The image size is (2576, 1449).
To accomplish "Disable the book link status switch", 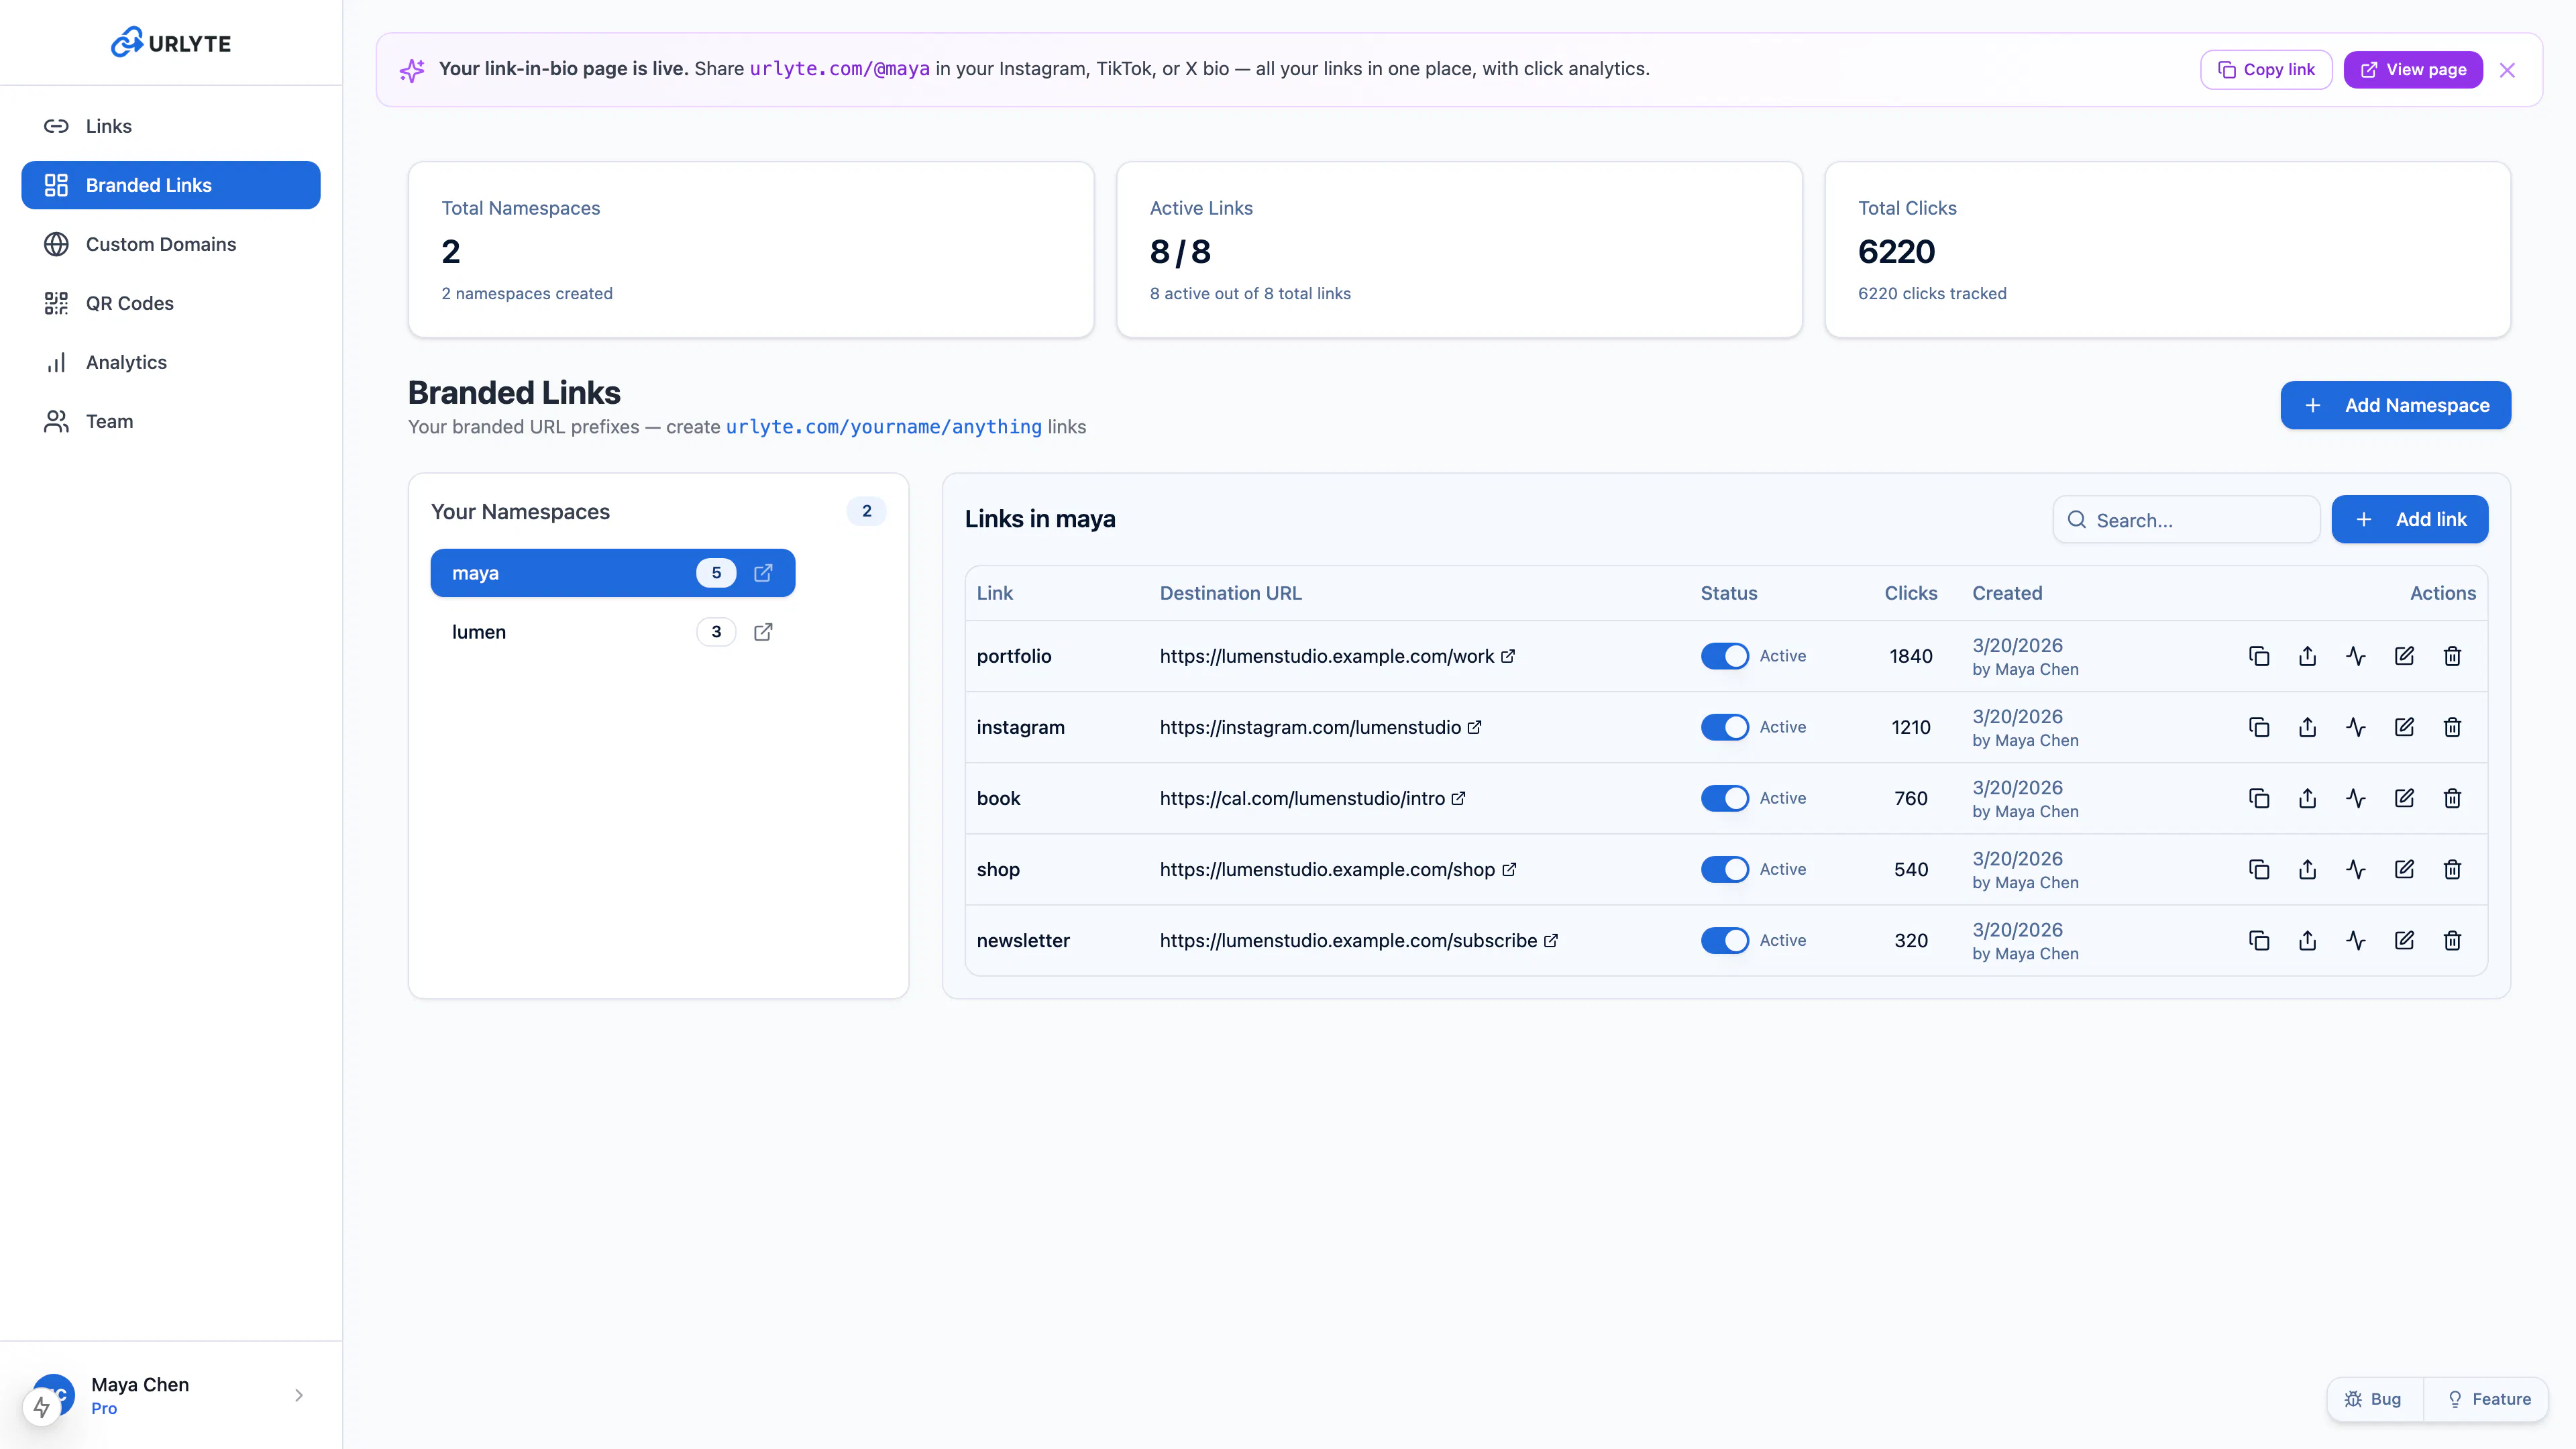I will click(1725, 798).
